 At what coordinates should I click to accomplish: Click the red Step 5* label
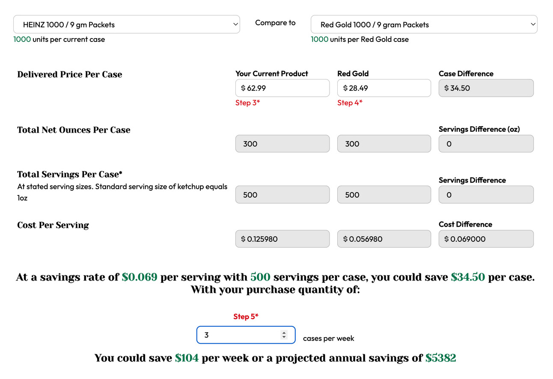click(246, 317)
